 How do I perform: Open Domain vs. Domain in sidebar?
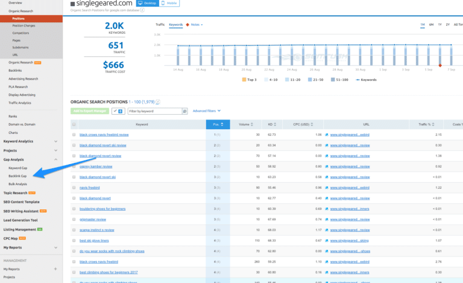pyautogui.click(x=22, y=125)
